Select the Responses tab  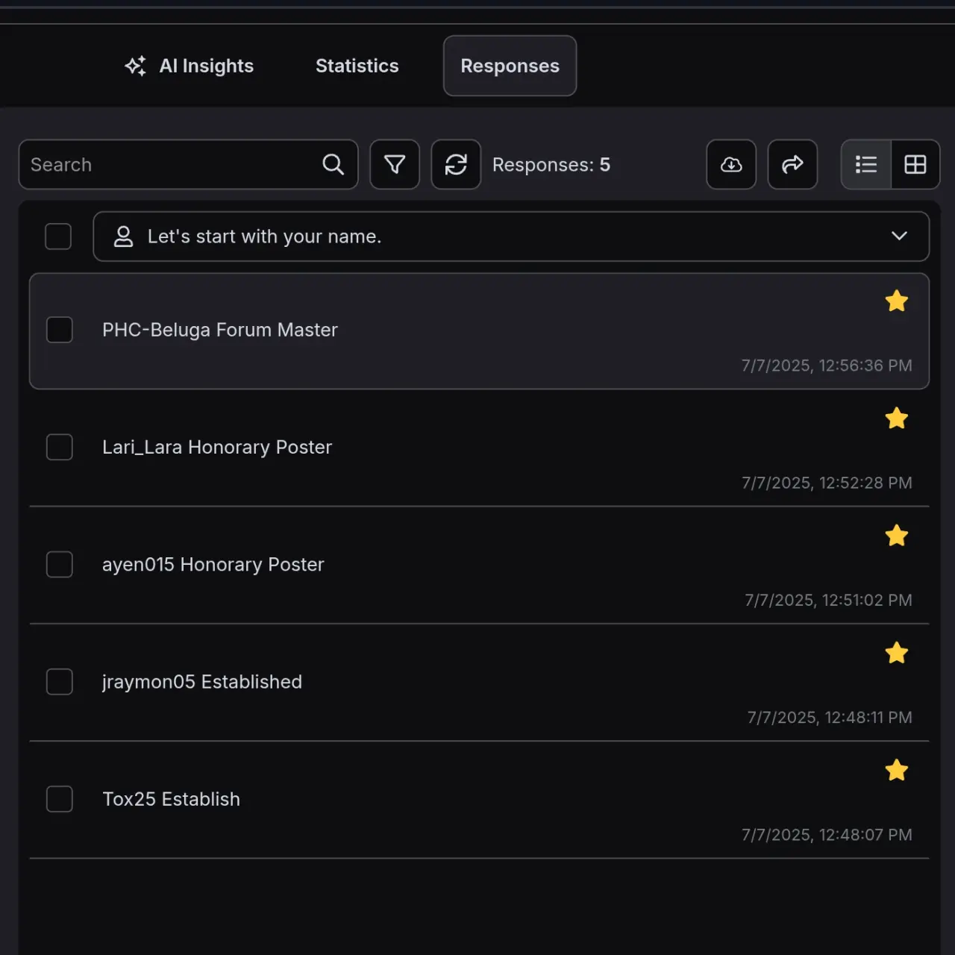[510, 66]
